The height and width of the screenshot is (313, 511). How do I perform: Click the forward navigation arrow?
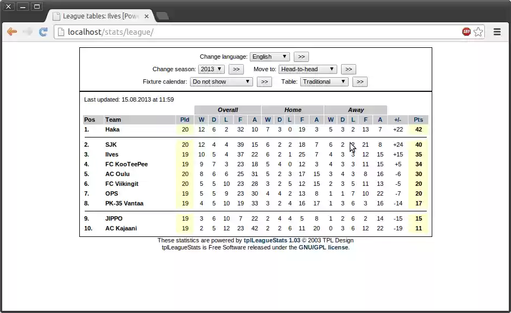point(28,32)
